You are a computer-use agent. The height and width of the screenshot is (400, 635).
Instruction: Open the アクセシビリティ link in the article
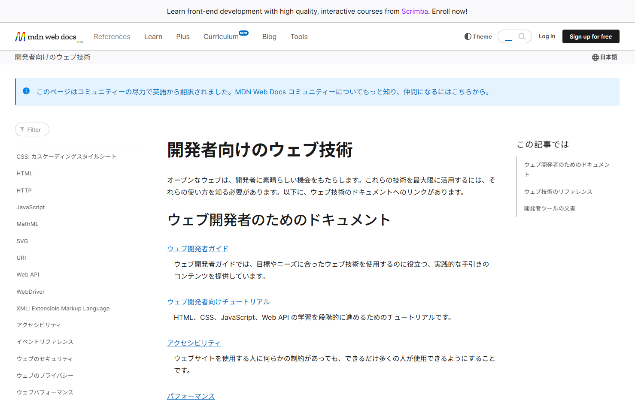[194, 343]
